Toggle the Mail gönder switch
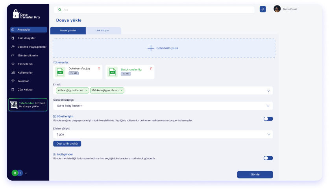The height and width of the screenshot is (190, 329). click(268, 158)
